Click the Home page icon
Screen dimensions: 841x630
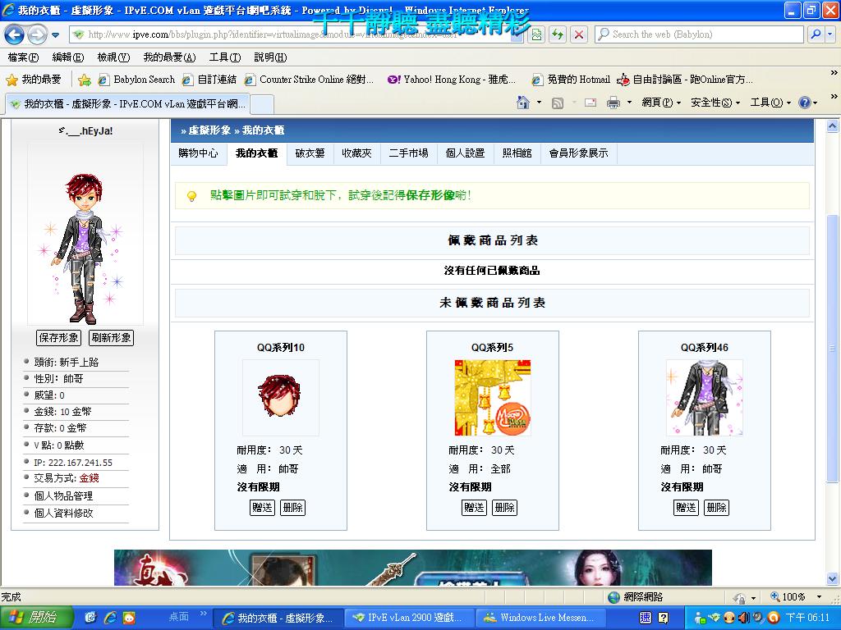click(523, 103)
